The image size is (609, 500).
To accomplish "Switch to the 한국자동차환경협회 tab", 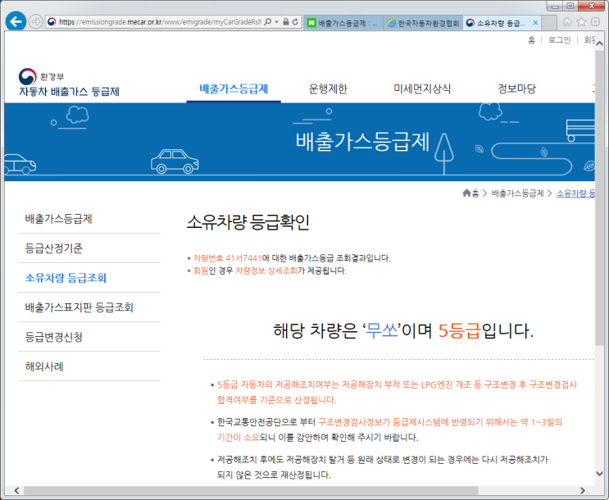I will pyautogui.click(x=423, y=23).
